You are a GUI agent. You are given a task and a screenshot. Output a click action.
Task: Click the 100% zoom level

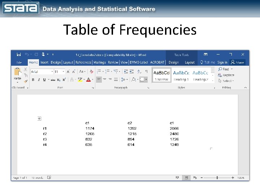pos(240,178)
